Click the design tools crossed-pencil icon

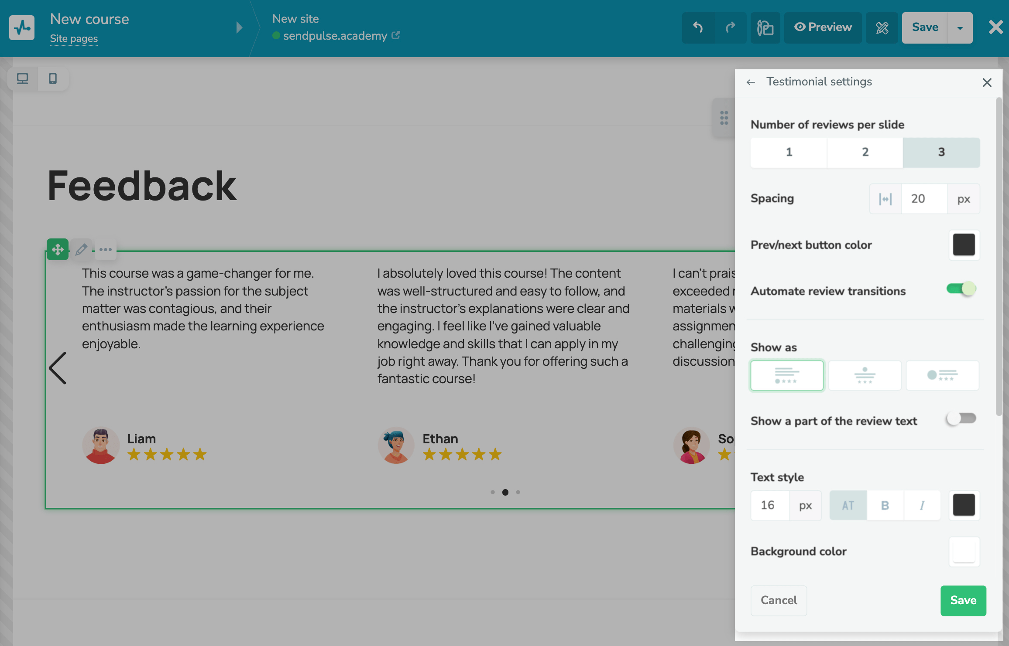(882, 27)
